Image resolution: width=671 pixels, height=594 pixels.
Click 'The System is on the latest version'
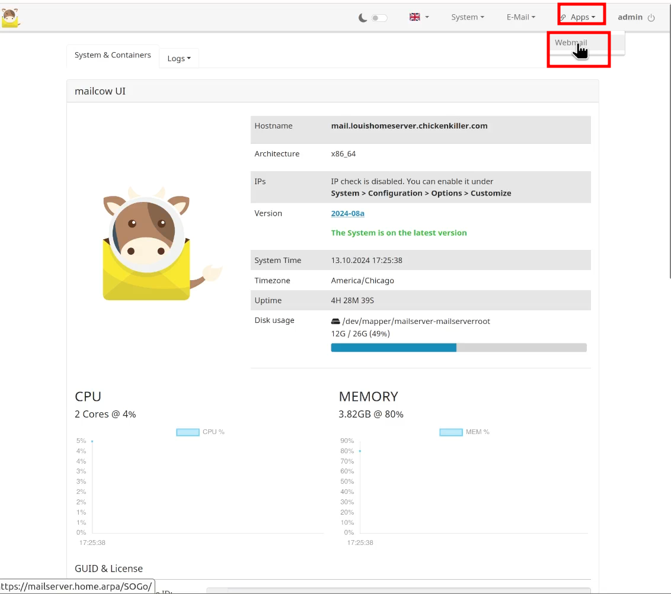(399, 233)
